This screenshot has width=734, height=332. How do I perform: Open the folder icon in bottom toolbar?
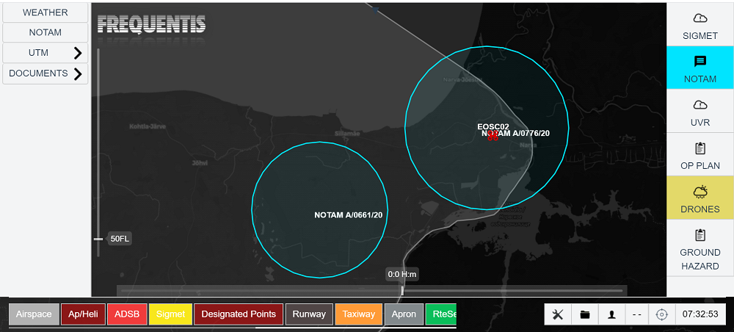click(585, 314)
